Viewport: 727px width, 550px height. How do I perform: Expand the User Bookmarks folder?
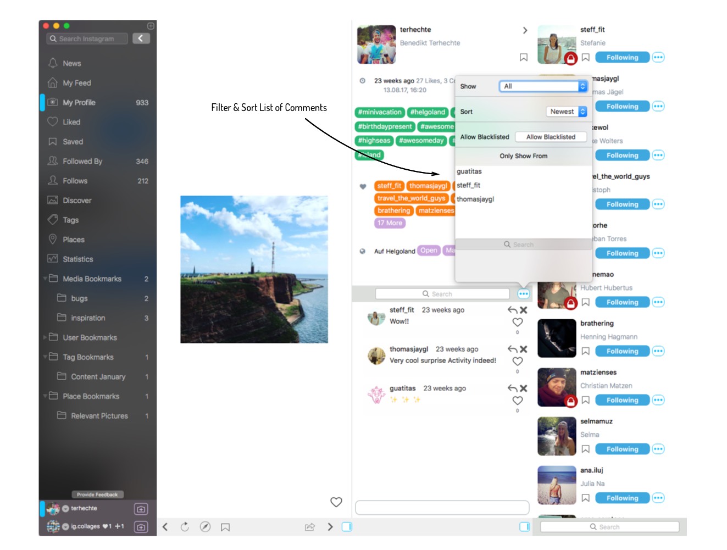point(45,337)
